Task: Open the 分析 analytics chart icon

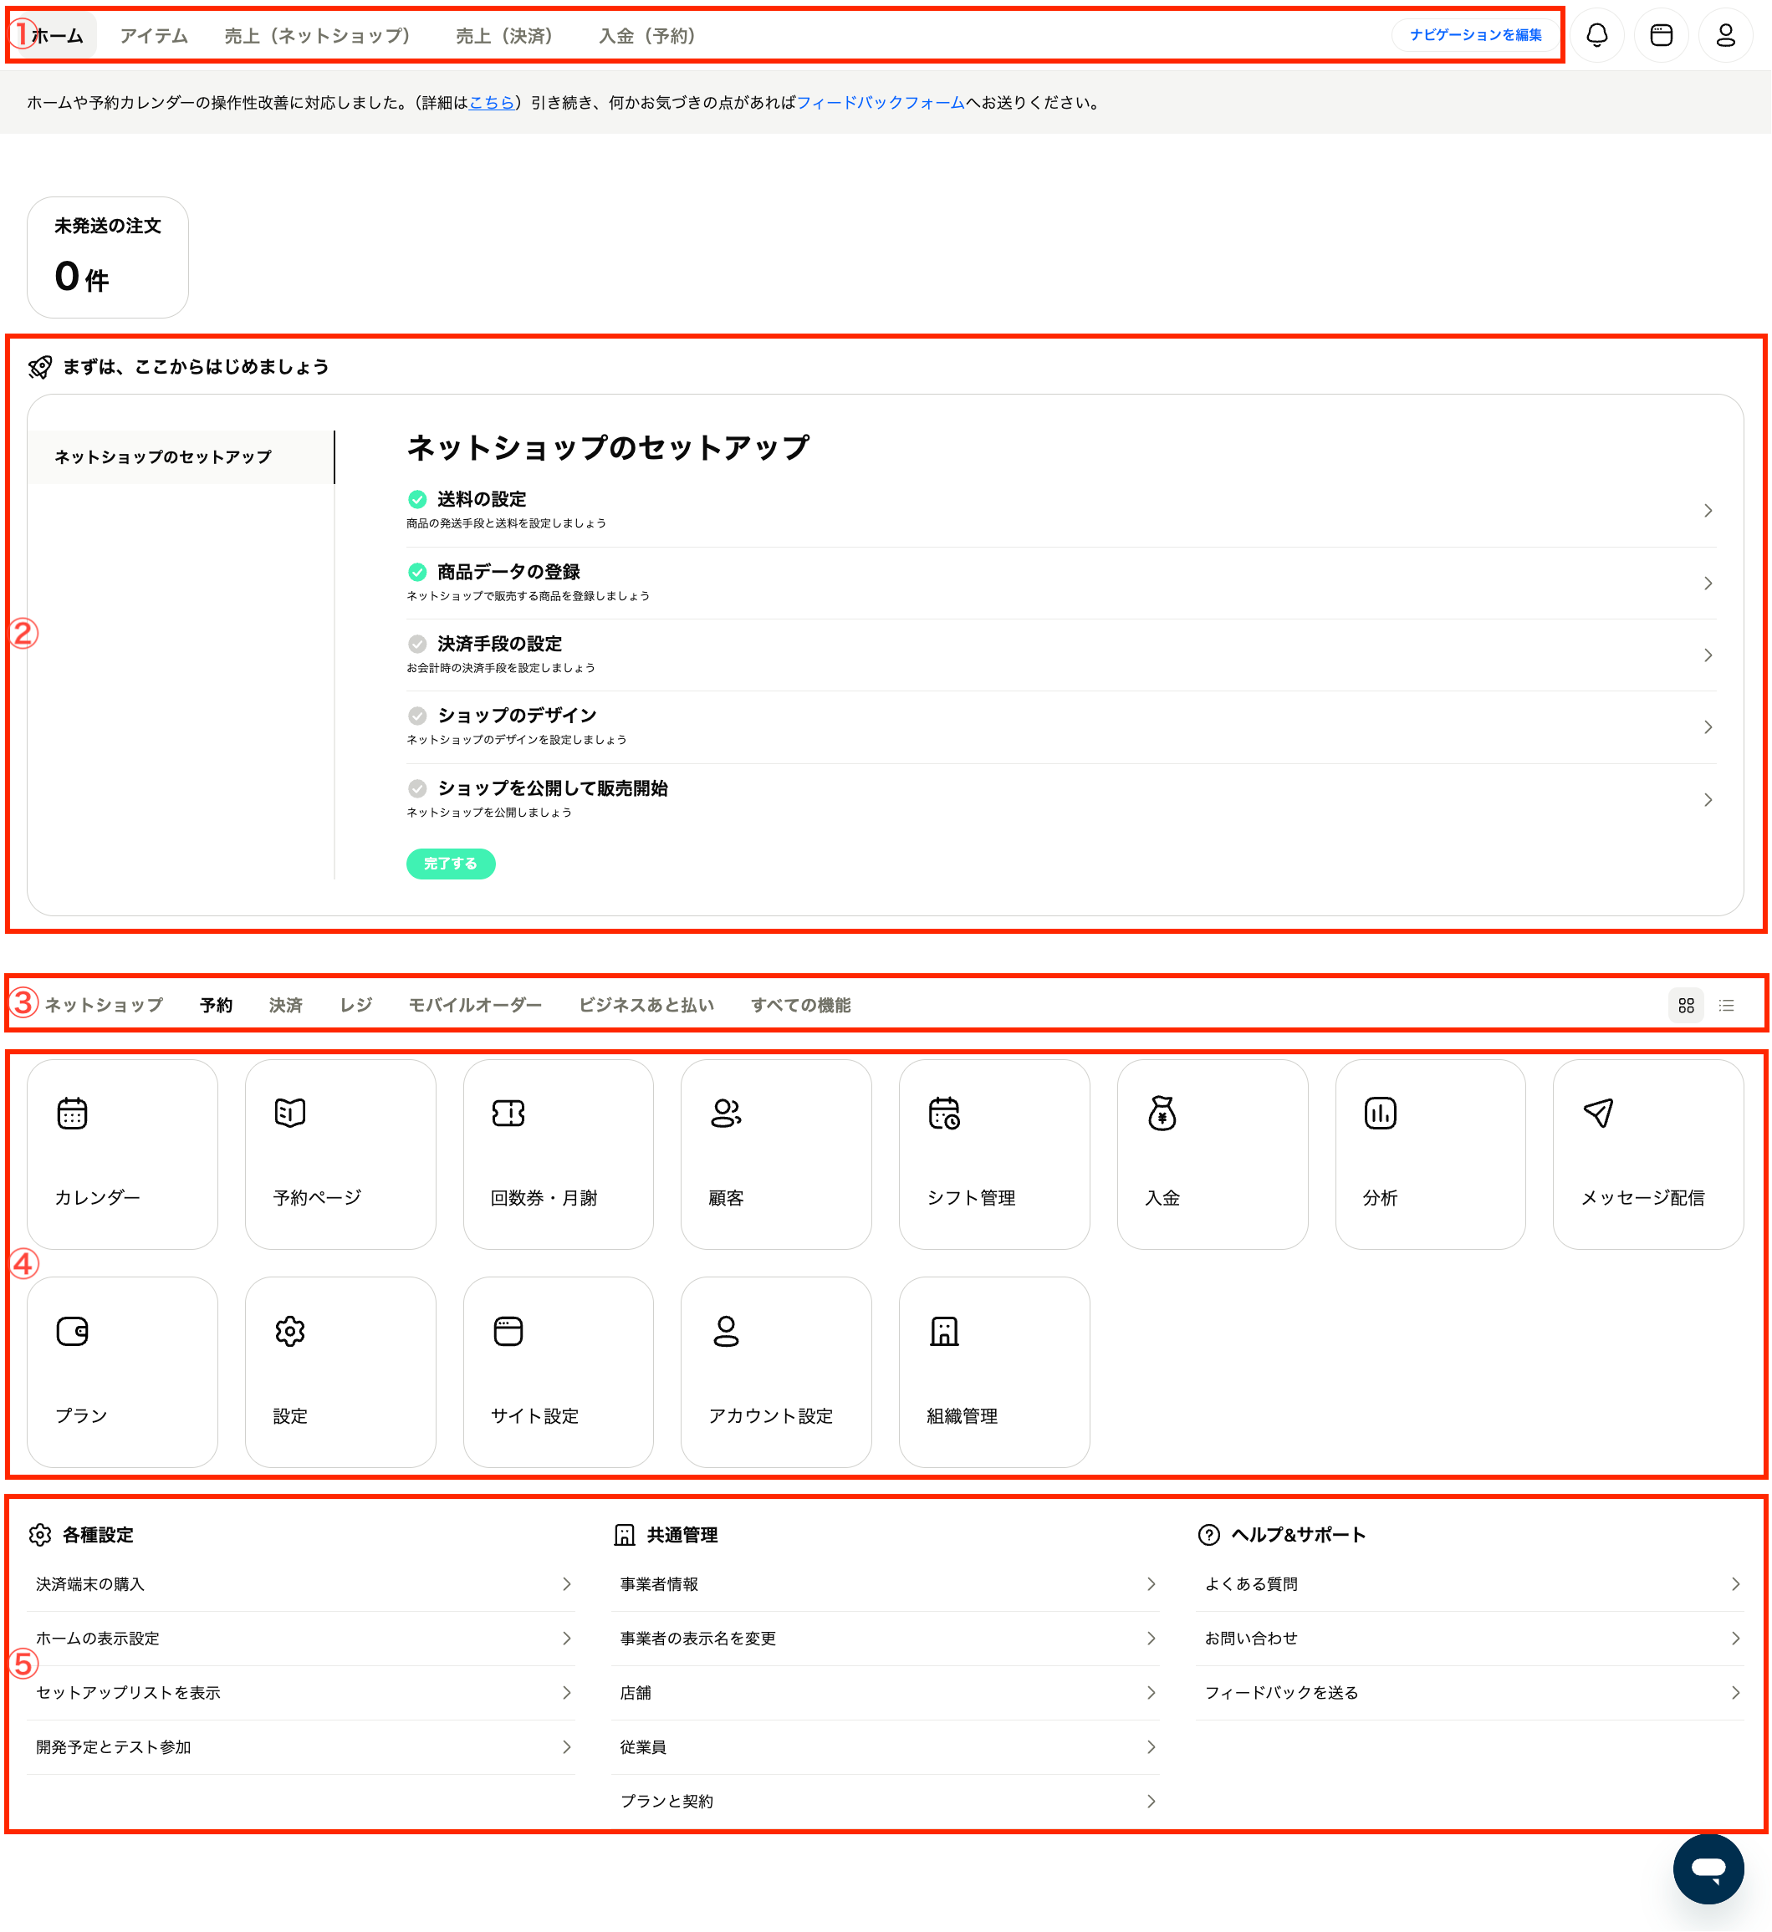Action: [1380, 1114]
